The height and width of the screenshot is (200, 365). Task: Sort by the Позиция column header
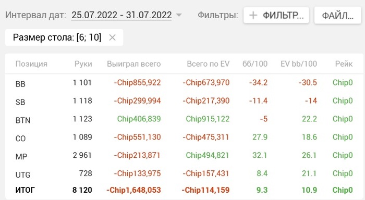(x=31, y=64)
